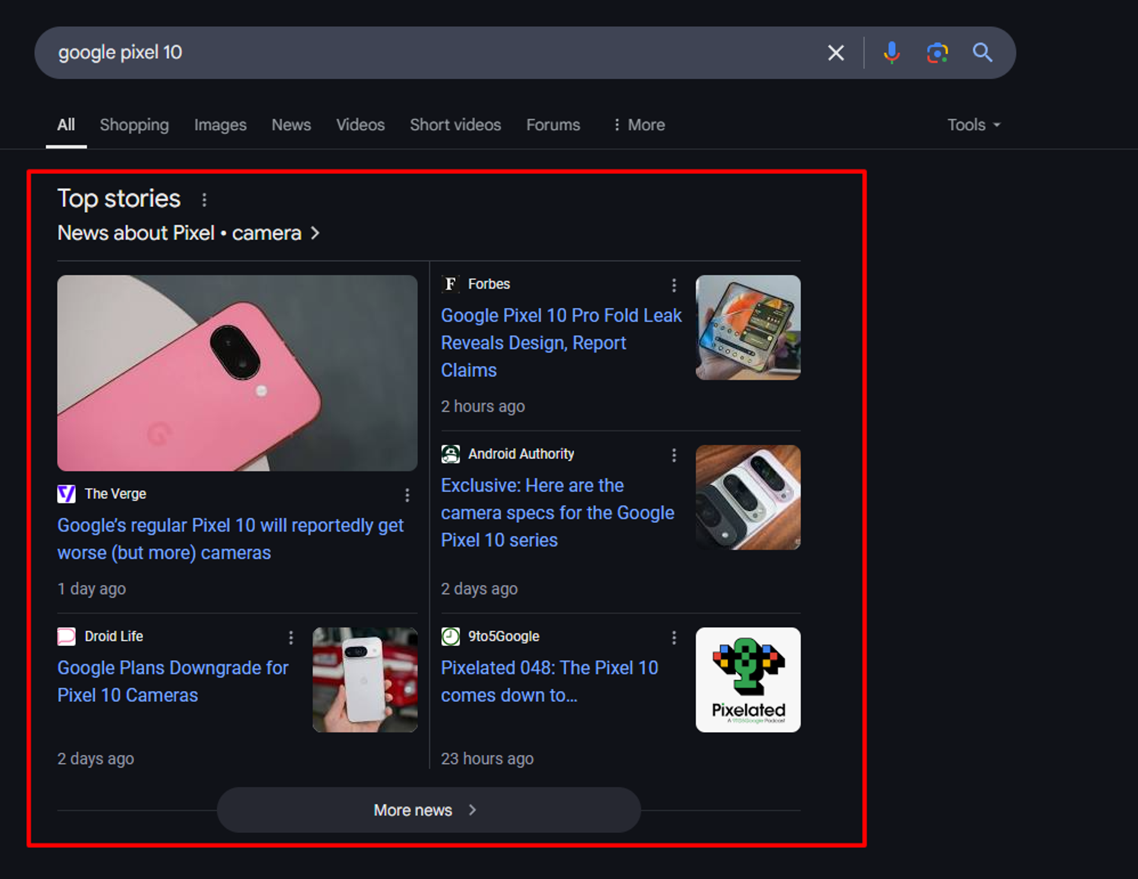Open the three-dot menu beside Top stories
Viewport: 1138px width, 879px height.
pyautogui.click(x=204, y=200)
